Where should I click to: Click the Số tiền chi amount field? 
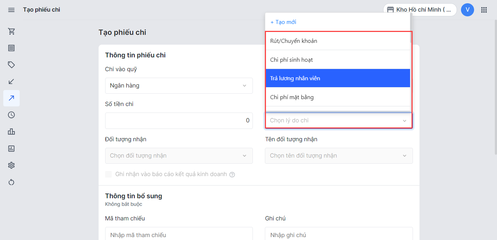[x=179, y=121]
